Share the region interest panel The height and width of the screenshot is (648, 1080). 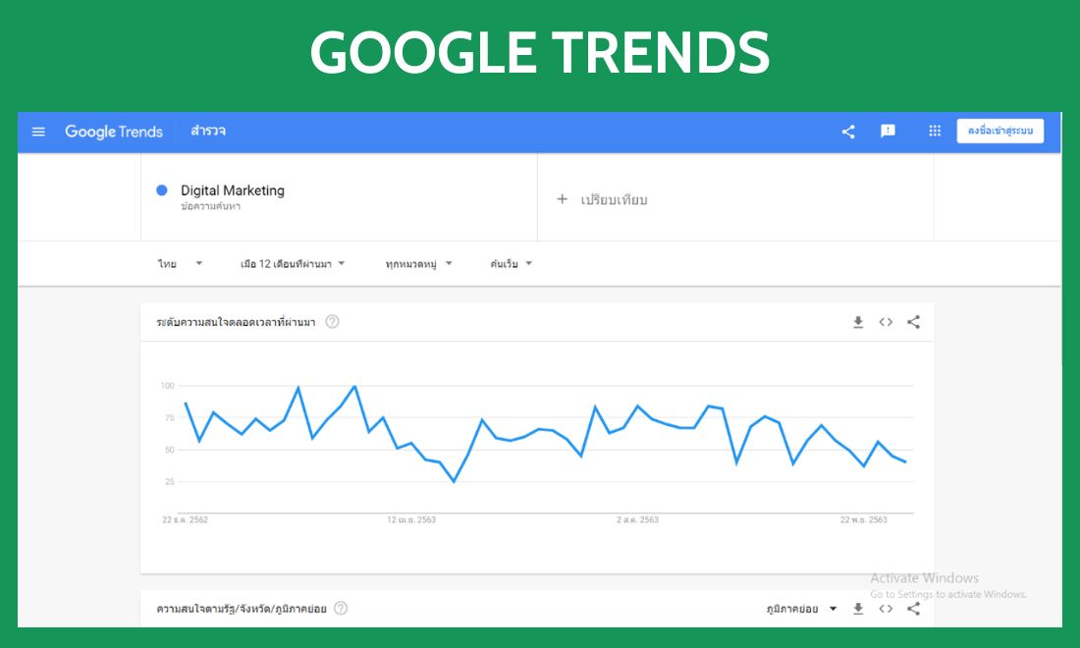(913, 609)
